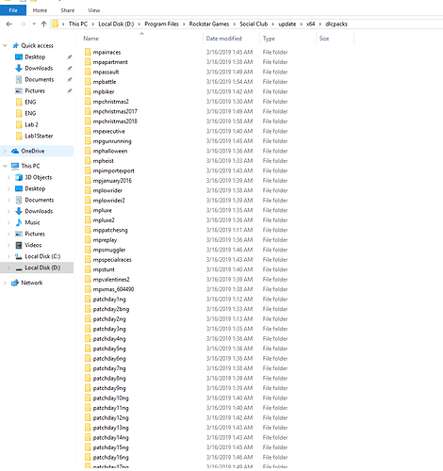
Task: Sort by the Type column header
Action: (x=269, y=39)
